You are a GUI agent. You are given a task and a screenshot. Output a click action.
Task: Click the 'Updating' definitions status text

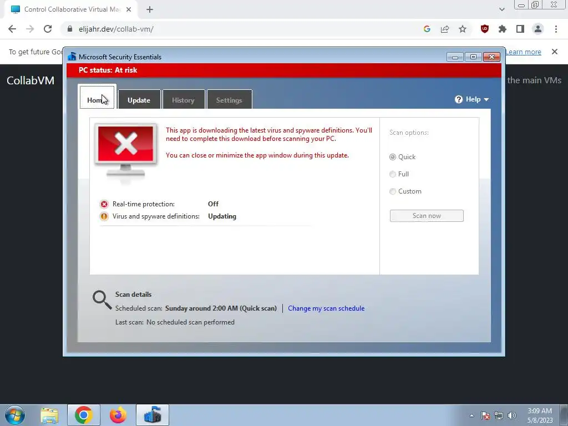222,216
